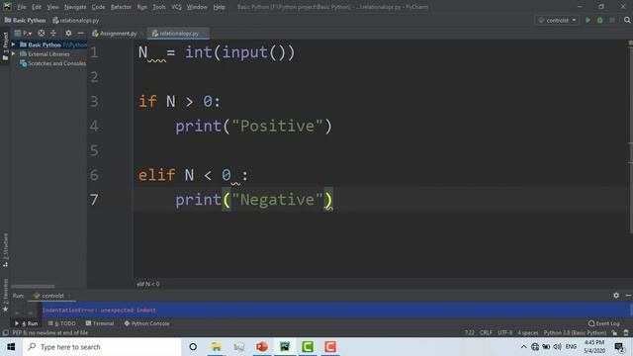The image size is (633, 356).
Task: Click inside Windows taskbar search box
Action: pos(102,347)
